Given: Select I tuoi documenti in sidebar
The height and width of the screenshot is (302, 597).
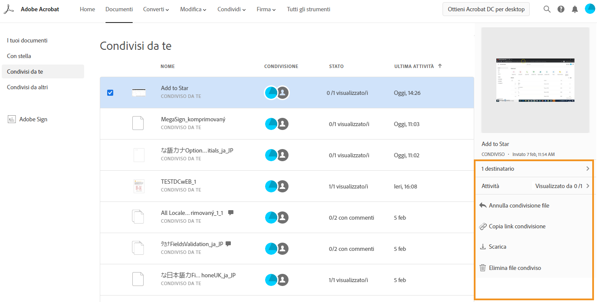Looking at the screenshot, I should click(27, 40).
